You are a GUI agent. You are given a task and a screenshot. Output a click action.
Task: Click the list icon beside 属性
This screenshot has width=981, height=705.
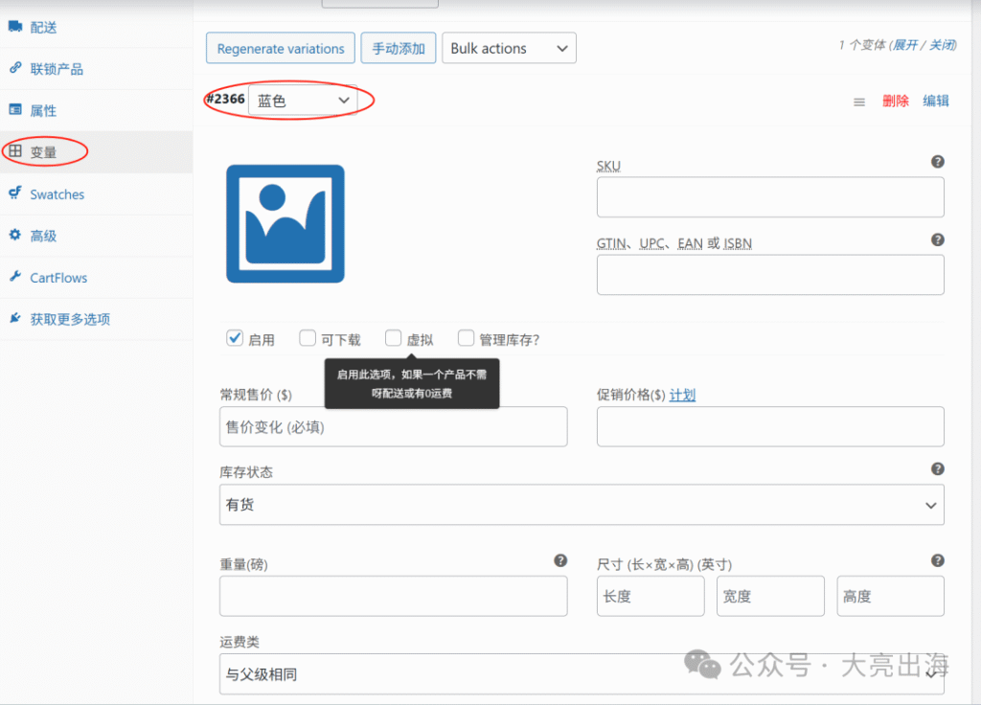[15, 109]
